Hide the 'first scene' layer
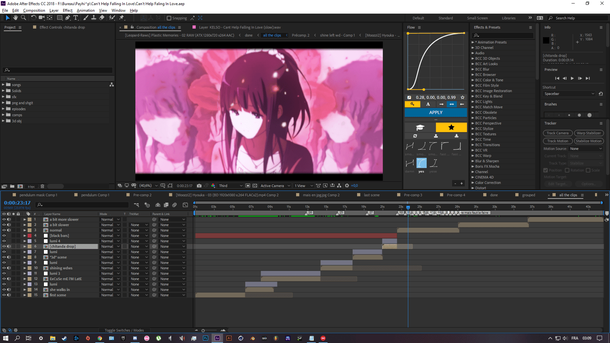Viewport: 610px width, 343px height. tap(4, 295)
